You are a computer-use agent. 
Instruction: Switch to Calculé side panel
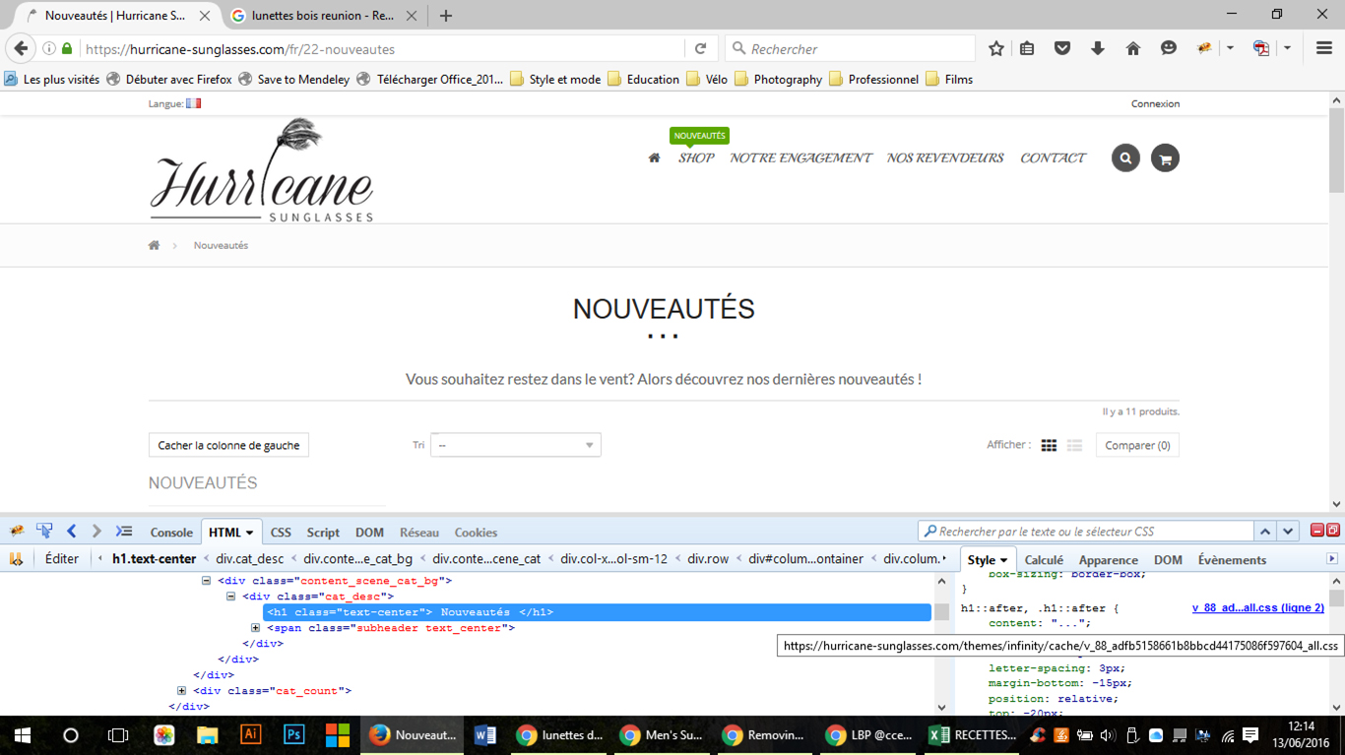tap(1044, 560)
